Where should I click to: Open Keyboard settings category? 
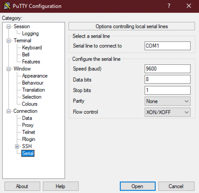(x=32, y=48)
